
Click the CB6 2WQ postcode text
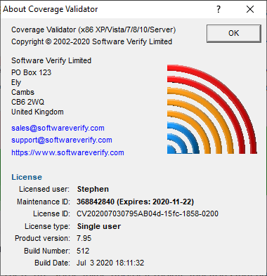27,102
